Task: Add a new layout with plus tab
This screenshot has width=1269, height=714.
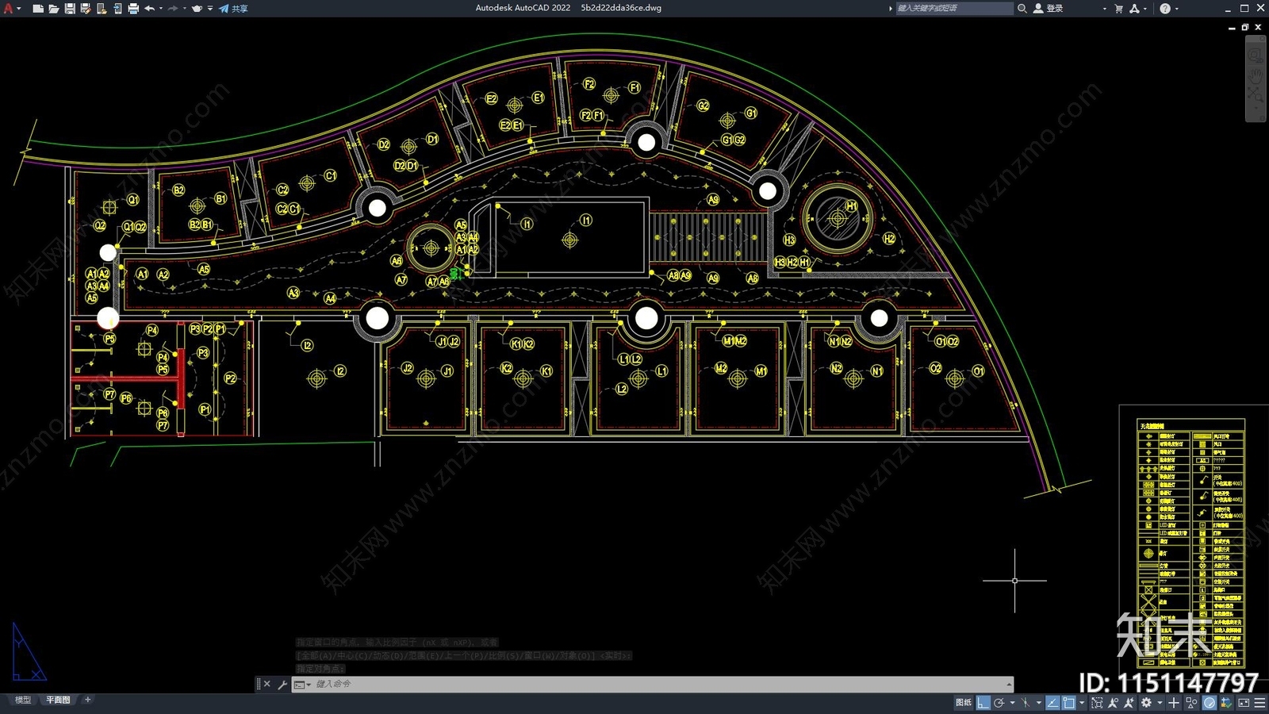Action: (88, 700)
